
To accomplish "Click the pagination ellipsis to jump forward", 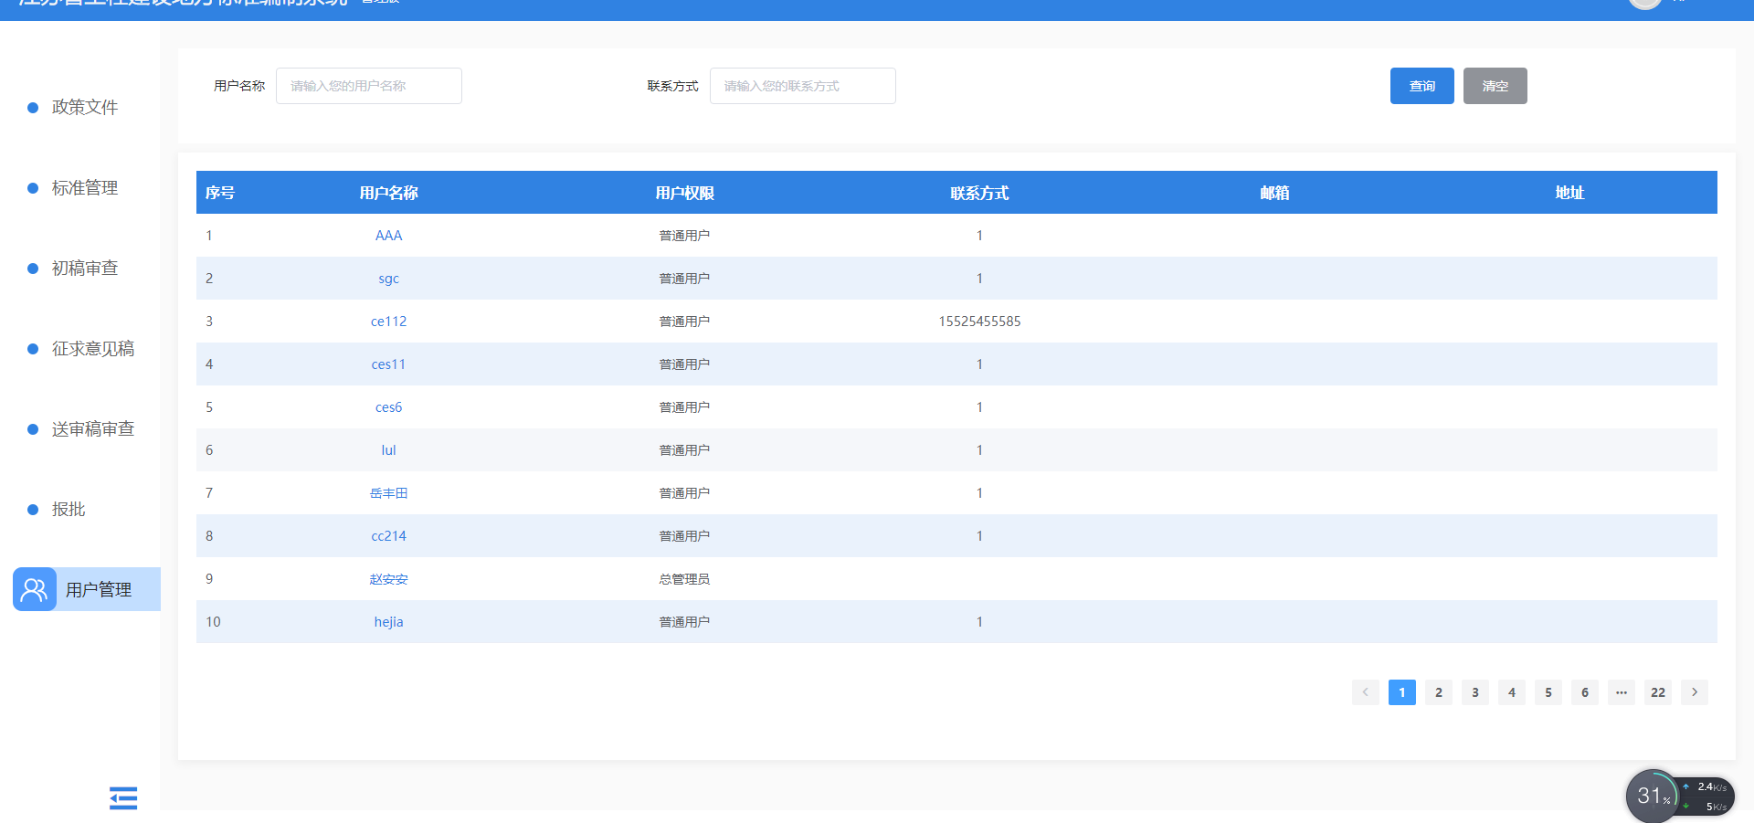I will (x=1622, y=692).
